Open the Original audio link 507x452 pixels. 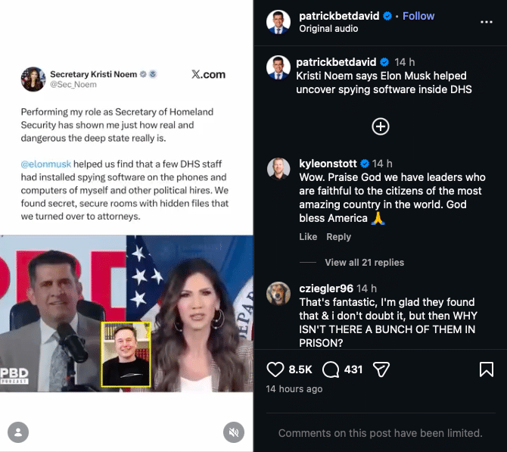click(329, 29)
